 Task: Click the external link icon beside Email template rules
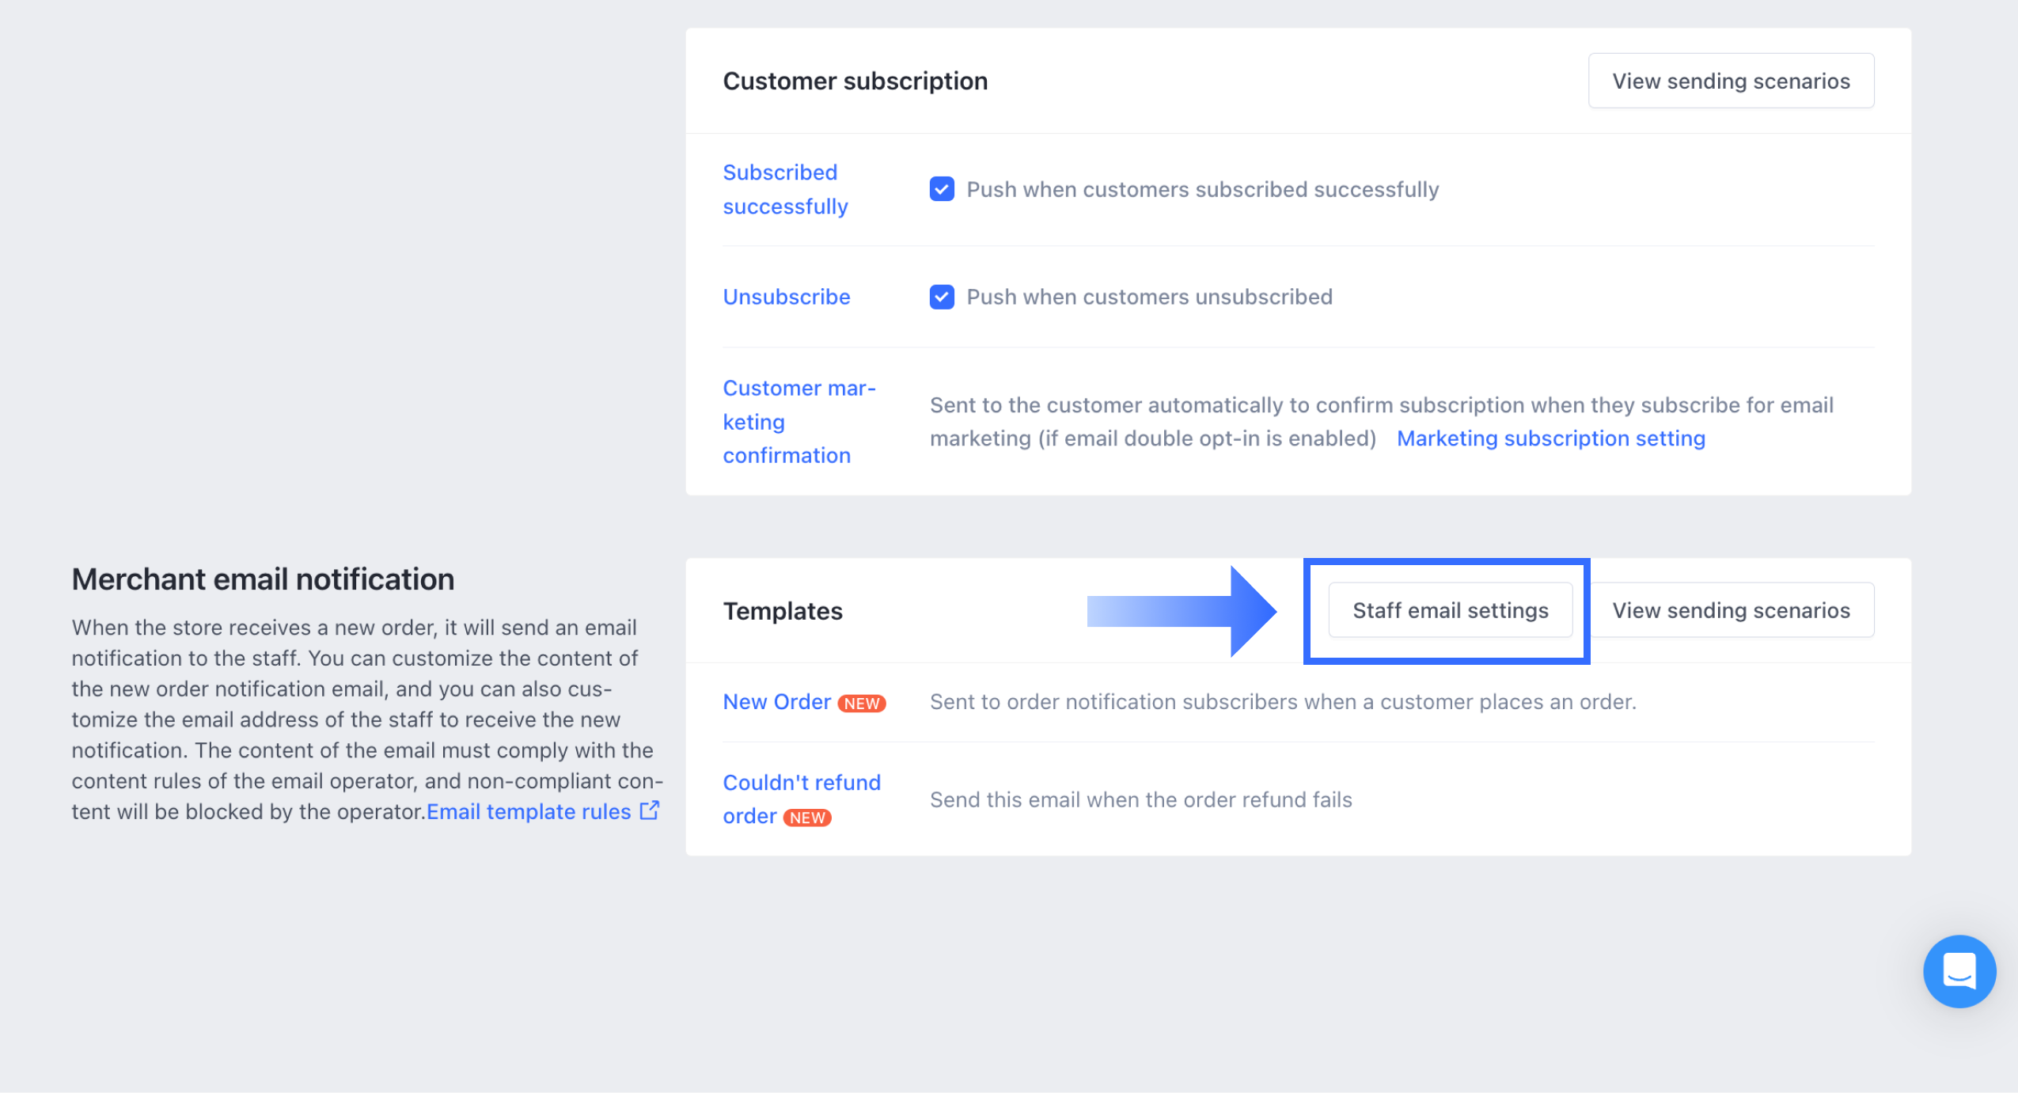pos(649,810)
